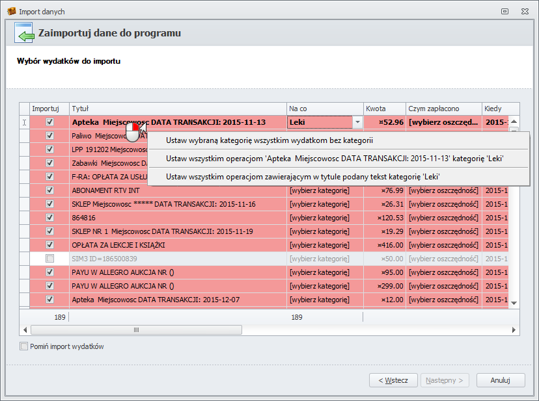Click the app icon in the title bar

pos(11,11)
